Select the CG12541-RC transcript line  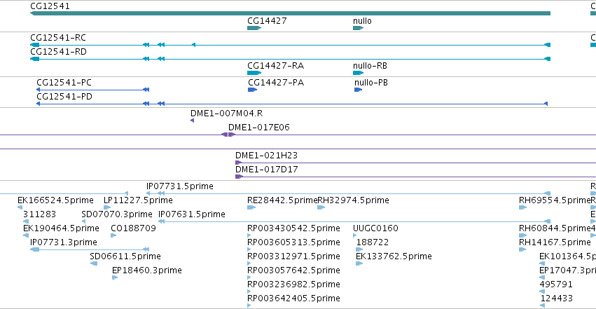coord(291,45)
